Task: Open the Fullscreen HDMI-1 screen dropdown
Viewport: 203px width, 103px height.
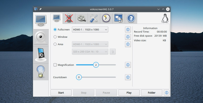Action: [x=90, y=30]
